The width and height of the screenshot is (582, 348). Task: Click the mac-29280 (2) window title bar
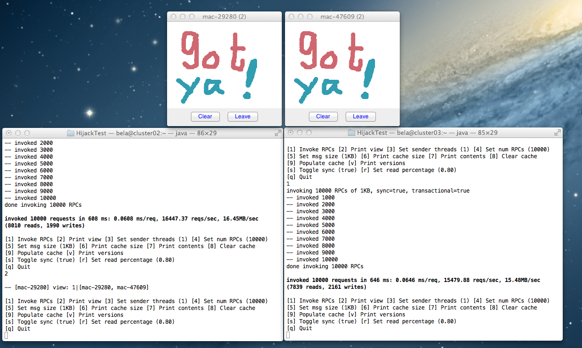224,16
